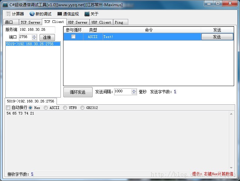Click the 发送 button in Test! row

click(217, 37)
